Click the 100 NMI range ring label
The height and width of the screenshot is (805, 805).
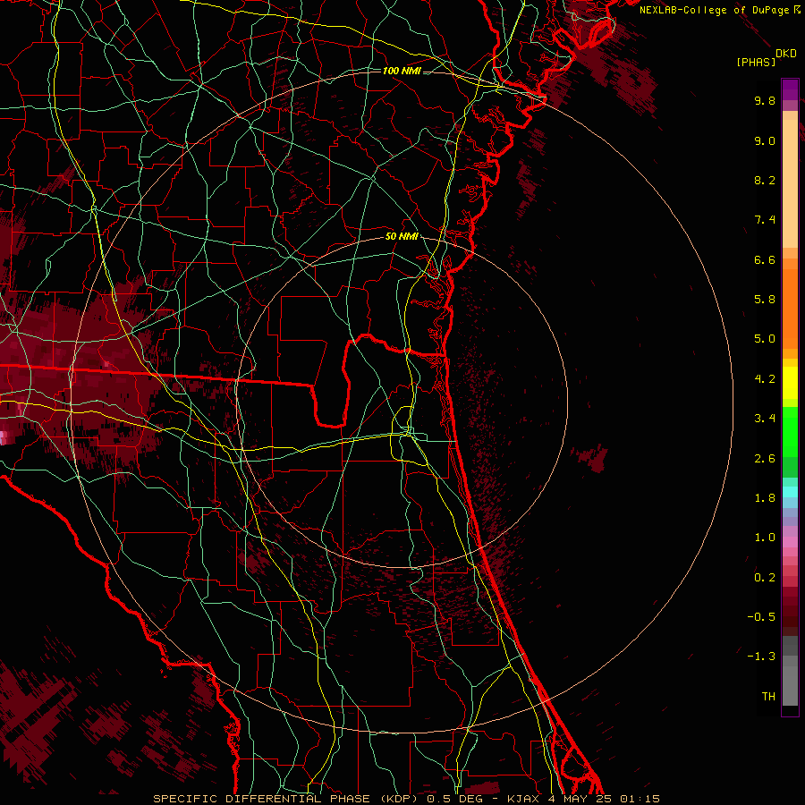[x=402, y=71]
